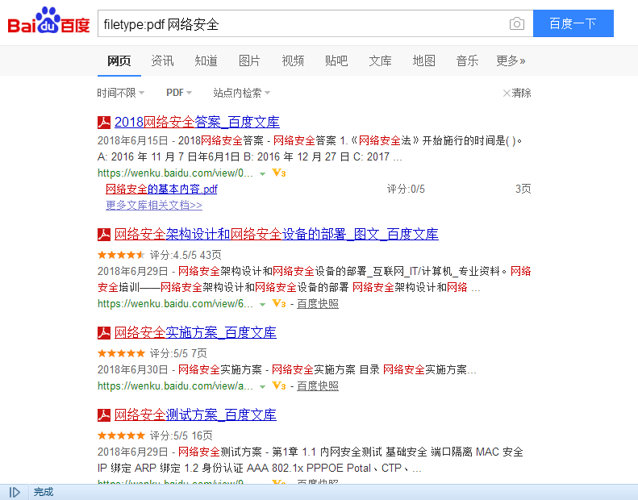
Task: Click V3 badge under 网络安全架构设计 result
Action: 279,303
